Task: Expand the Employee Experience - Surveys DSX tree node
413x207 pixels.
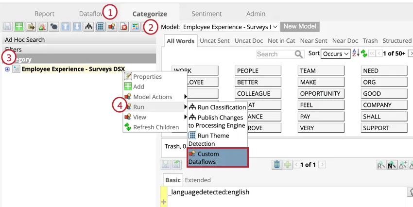Action: (x=7, y=69)
